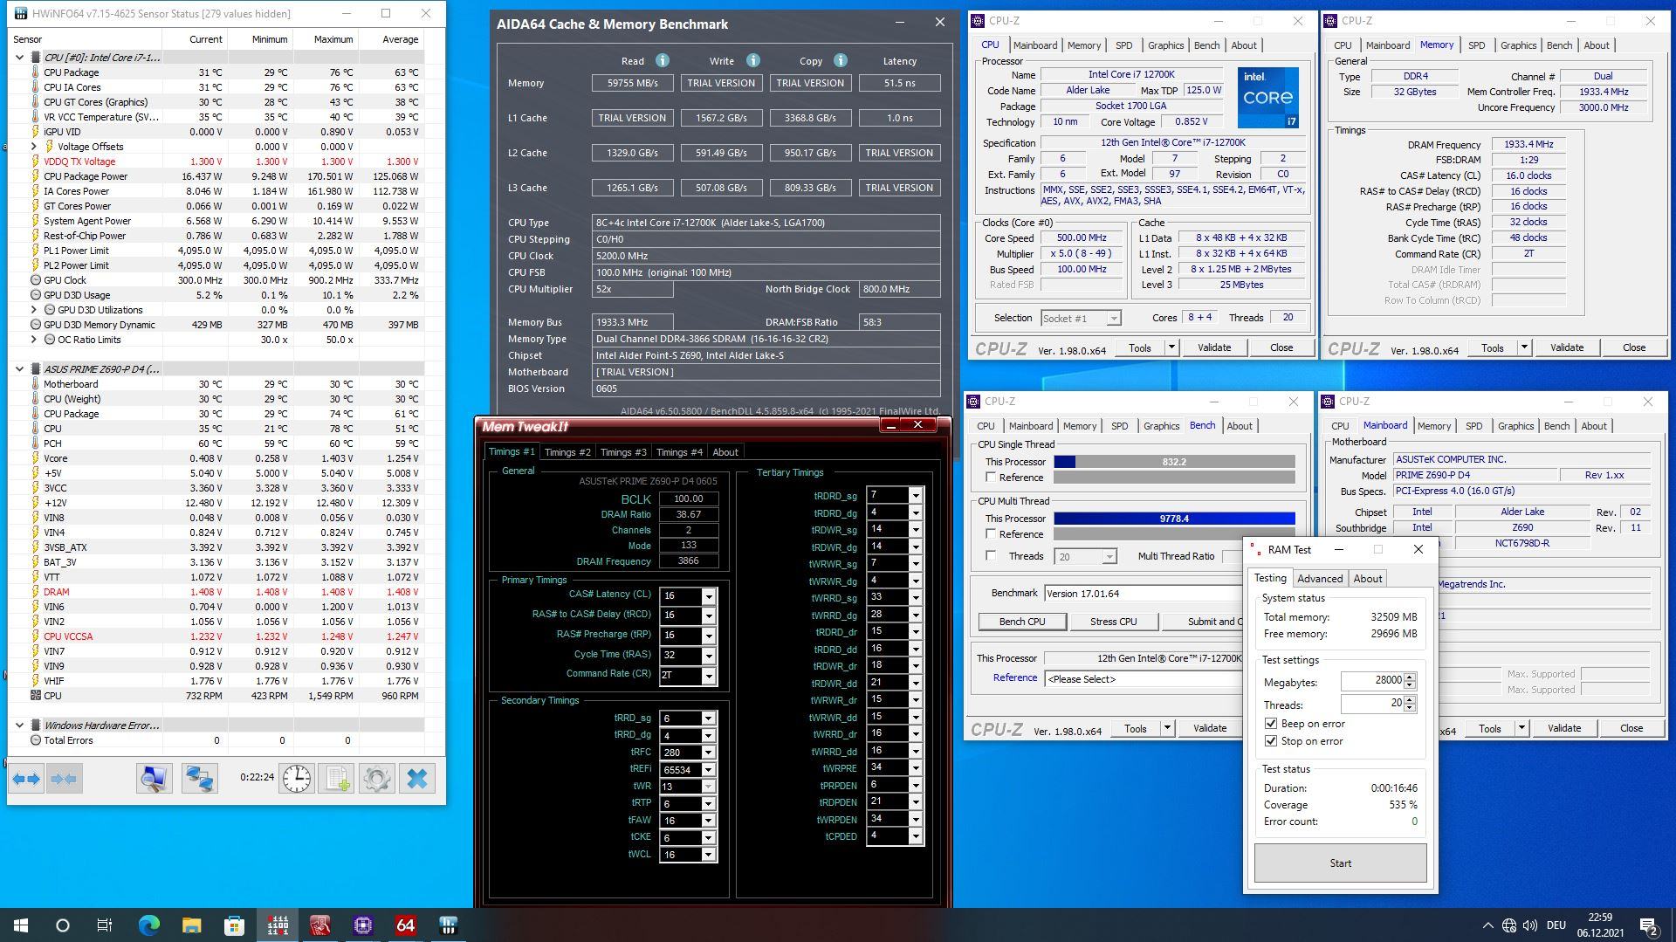This screenshot has width=1676, height=942.
Task: Open notification center in system tray
Action: coord(1649,925)
